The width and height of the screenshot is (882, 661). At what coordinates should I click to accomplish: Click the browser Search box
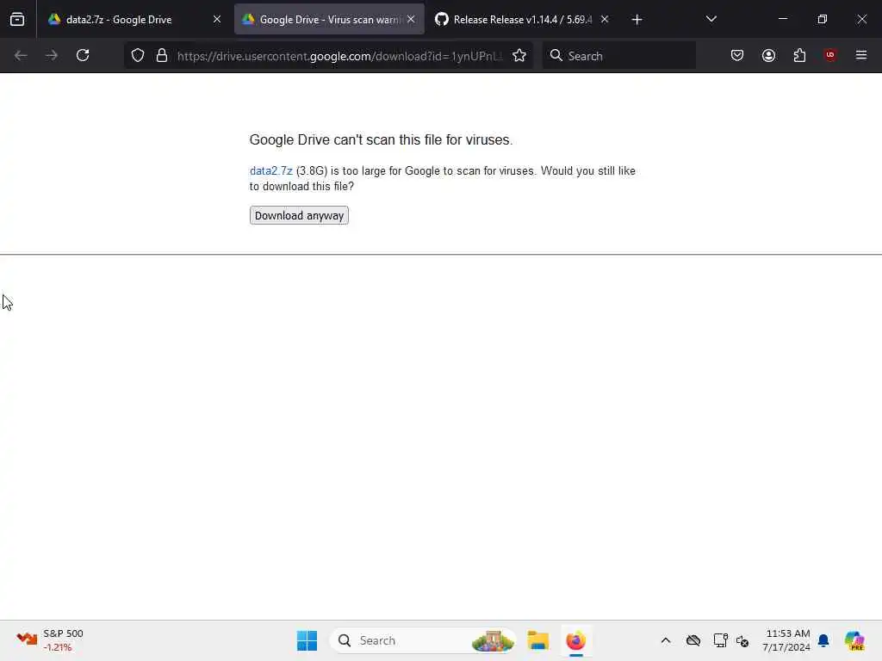tap(618, 56)
